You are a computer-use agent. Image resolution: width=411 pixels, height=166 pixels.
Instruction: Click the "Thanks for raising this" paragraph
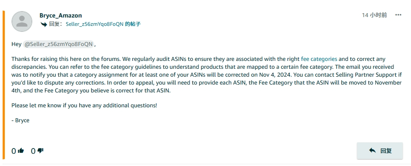(x=206, y=75)
